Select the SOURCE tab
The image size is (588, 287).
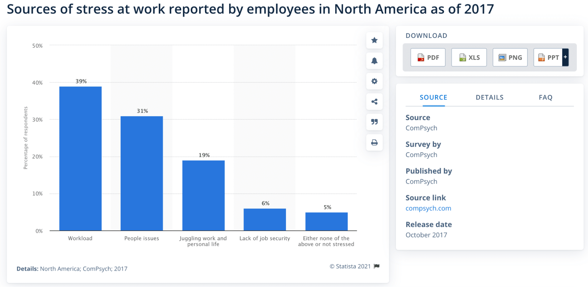pos(433,97)
